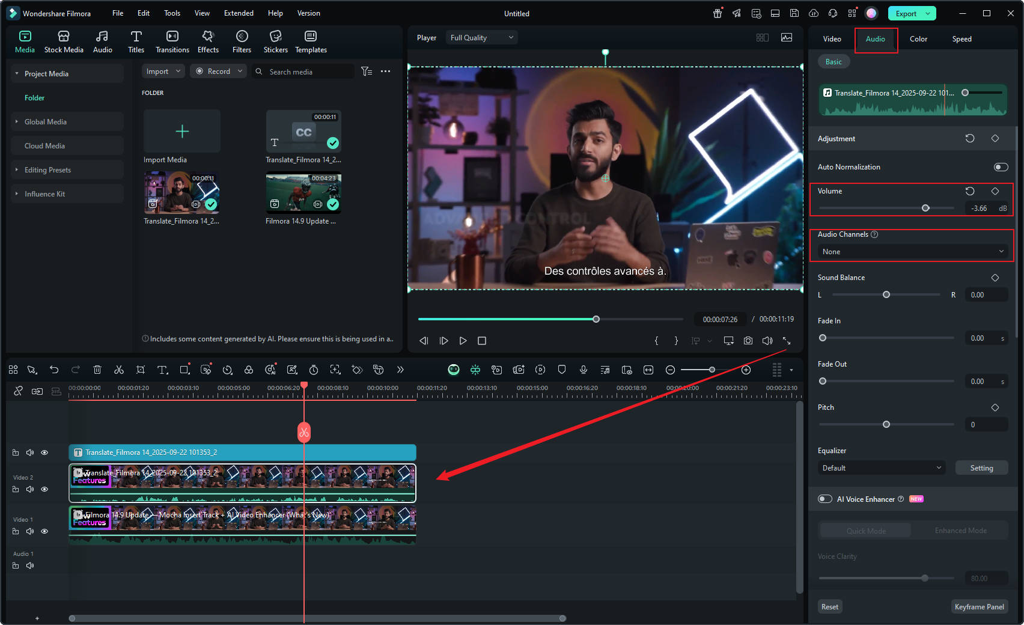Open the Full Quality playback dropdown
The image size is (1024, 625).
pyautogui.click(x=482, y=38)
